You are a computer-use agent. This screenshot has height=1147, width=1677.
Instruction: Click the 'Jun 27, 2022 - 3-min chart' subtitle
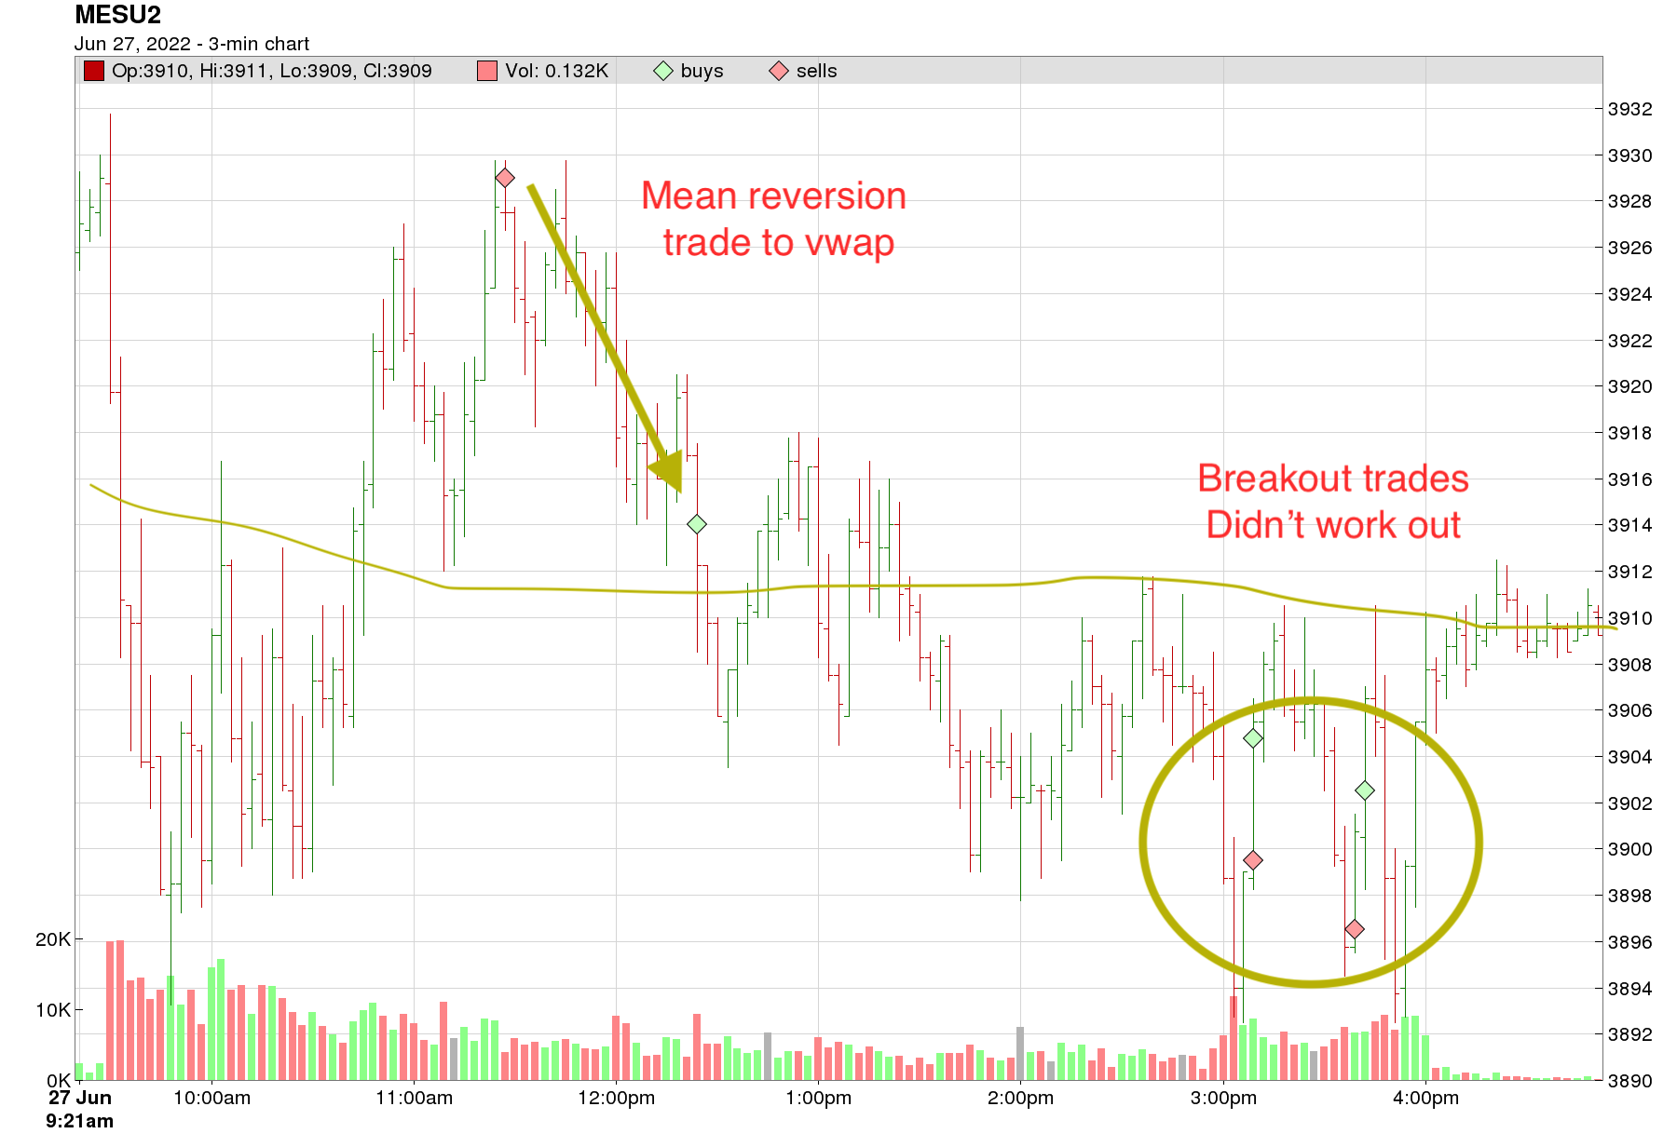pos(192,44)
